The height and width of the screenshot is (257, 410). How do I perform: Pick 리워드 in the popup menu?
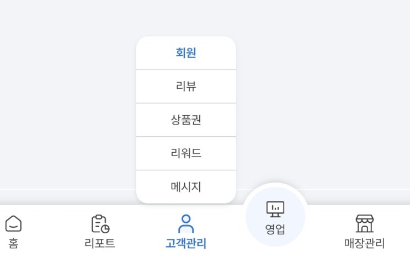[186, 153]
